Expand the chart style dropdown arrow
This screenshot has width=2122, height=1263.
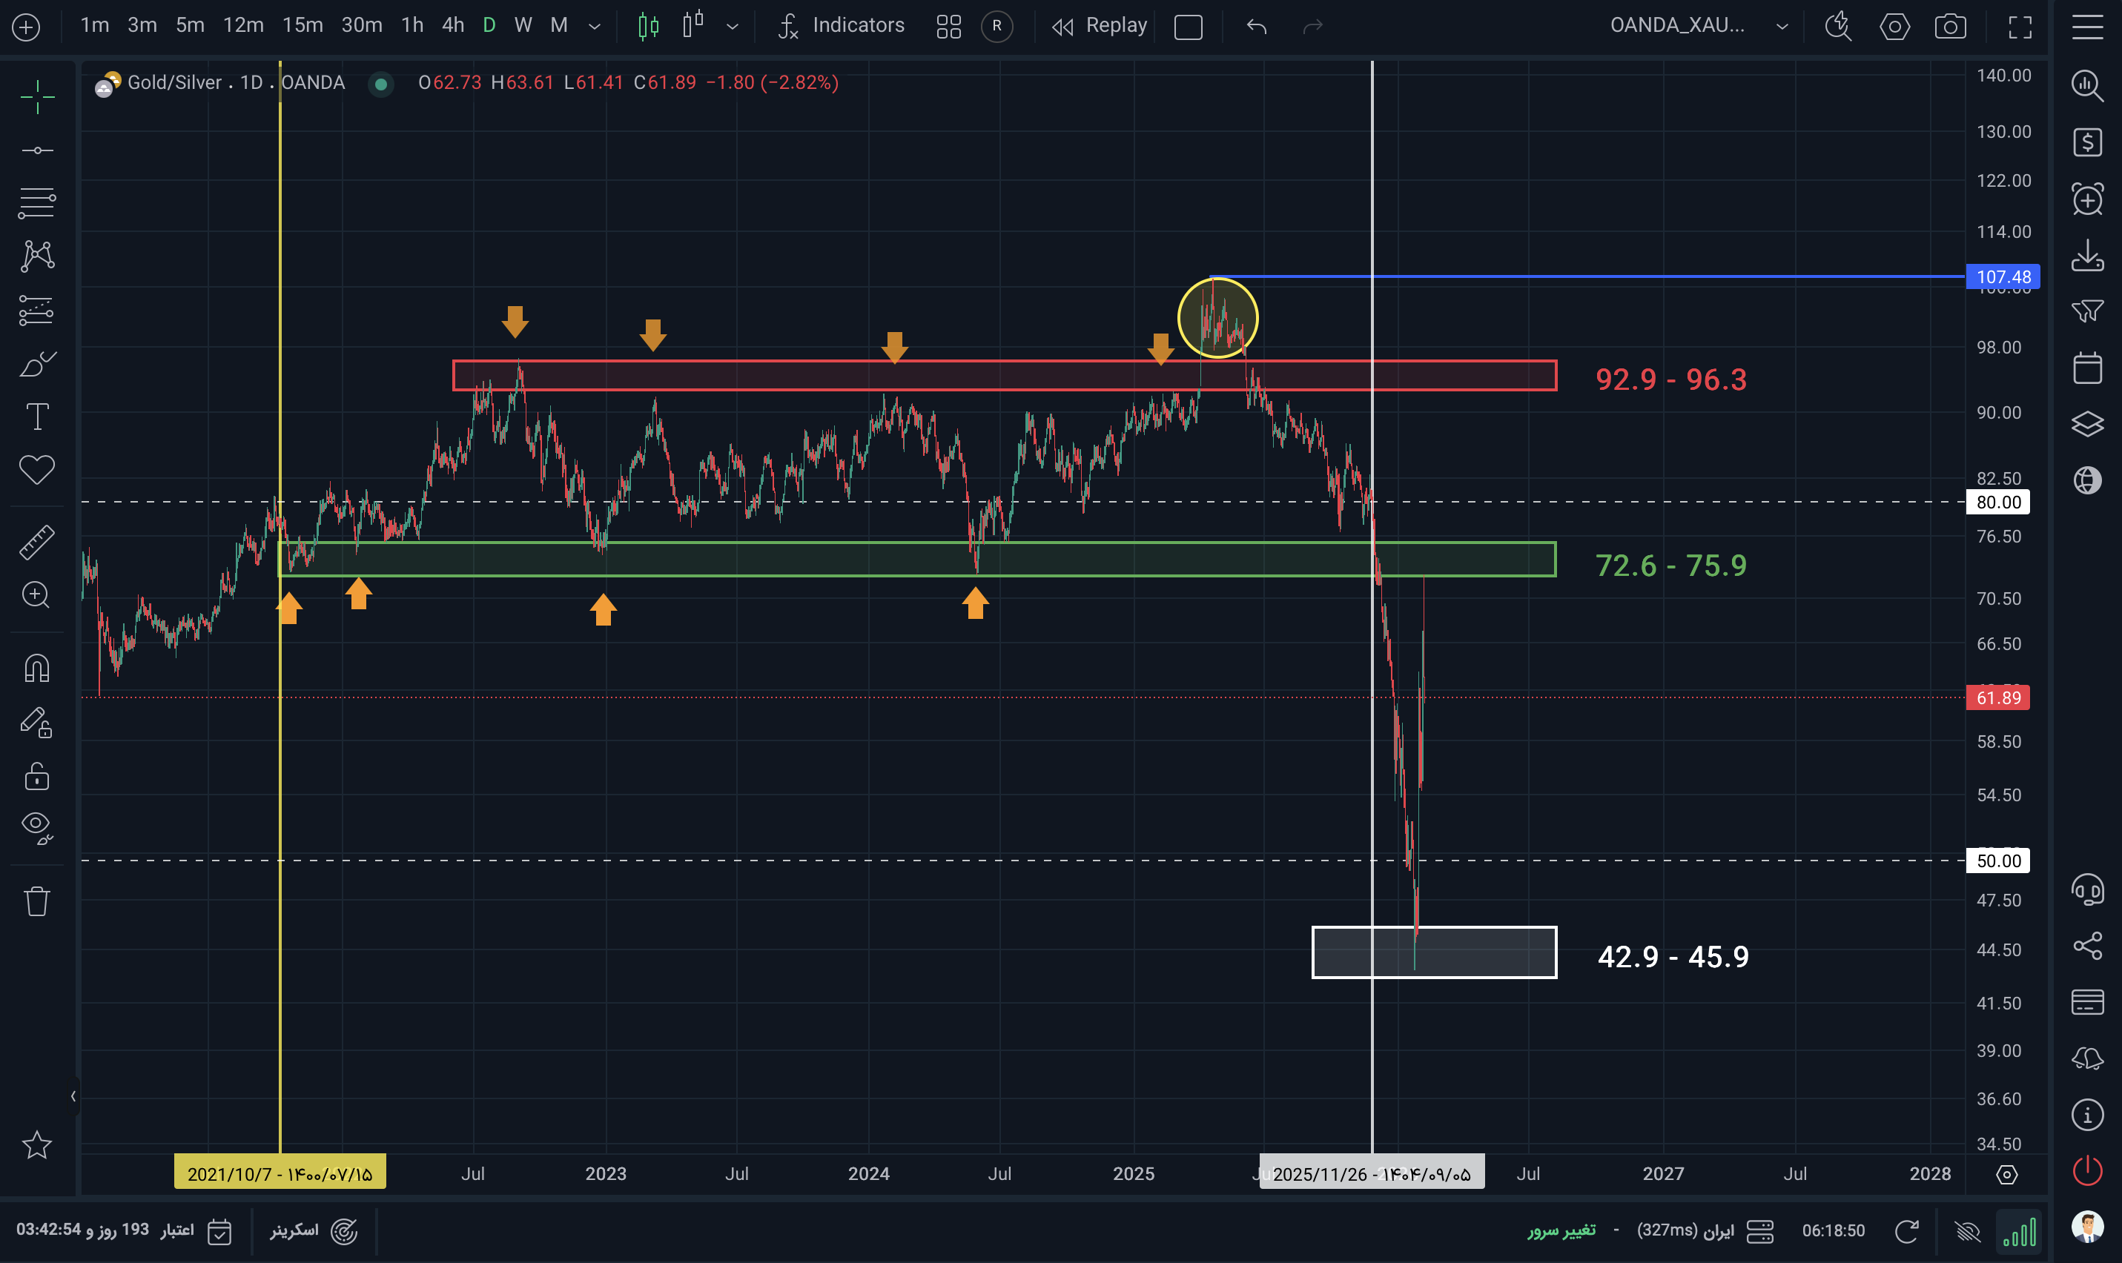[x=732, y=27]
